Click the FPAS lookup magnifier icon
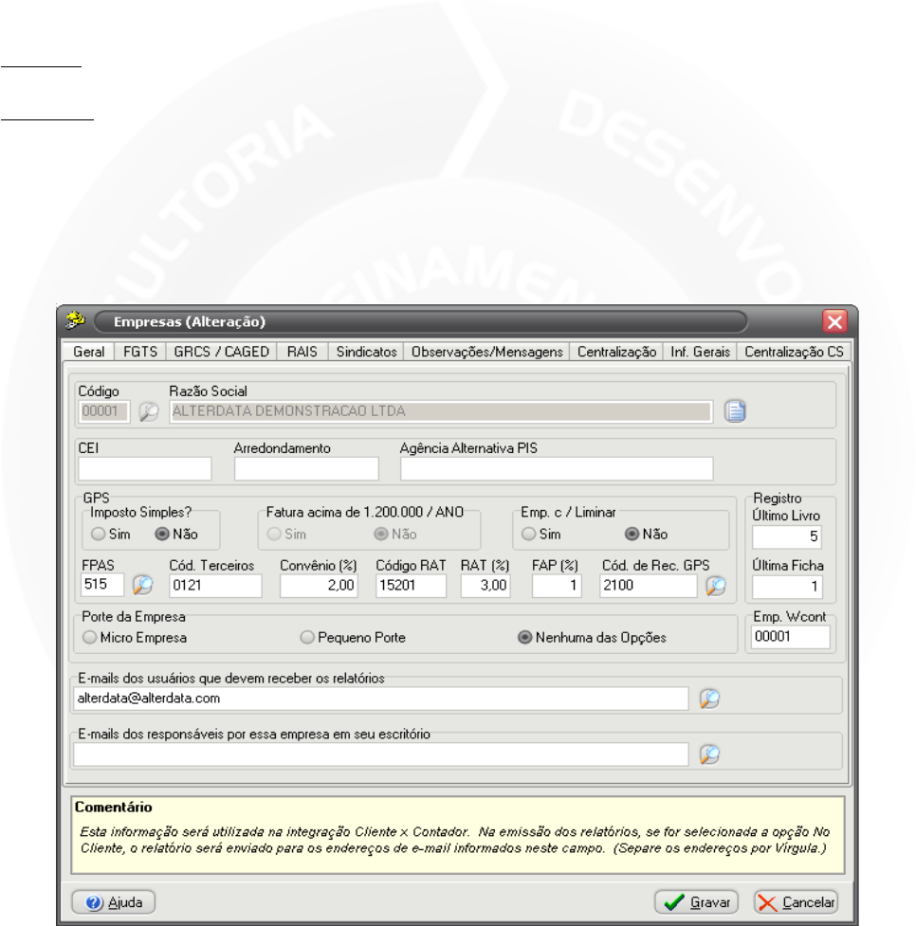Screen dimensions: 916x926 click(142, 586)
